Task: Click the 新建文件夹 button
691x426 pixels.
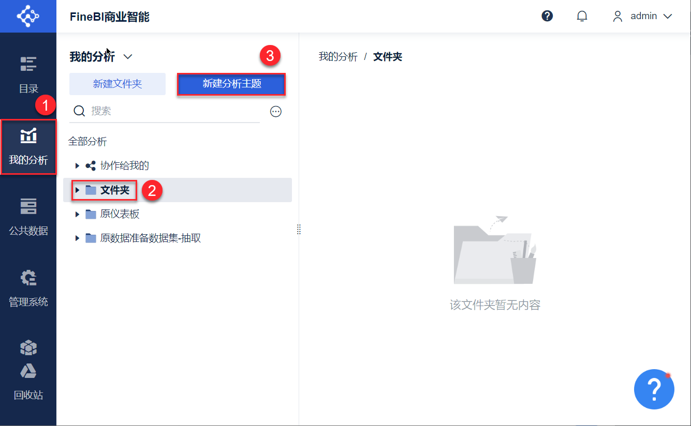Action: tap(117, 84)
